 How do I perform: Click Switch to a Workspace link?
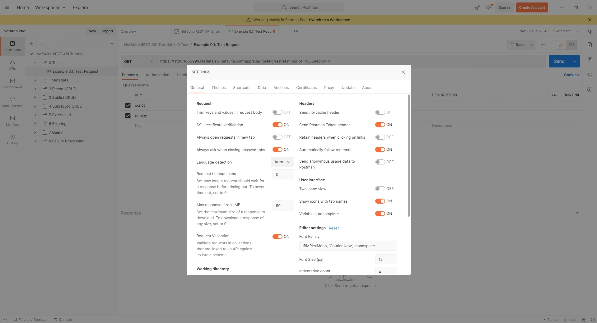coord(329,20)
